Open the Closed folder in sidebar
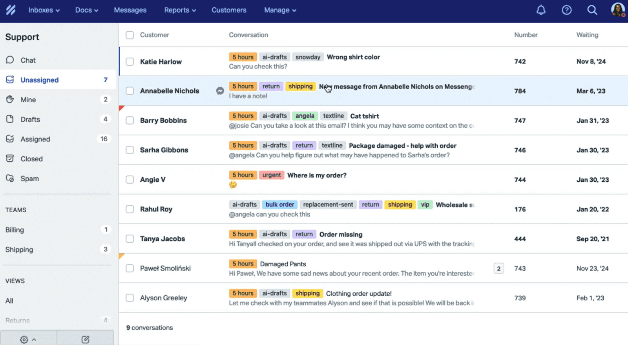The height and width of the screenshot is (345, 628). coord(31,159)
